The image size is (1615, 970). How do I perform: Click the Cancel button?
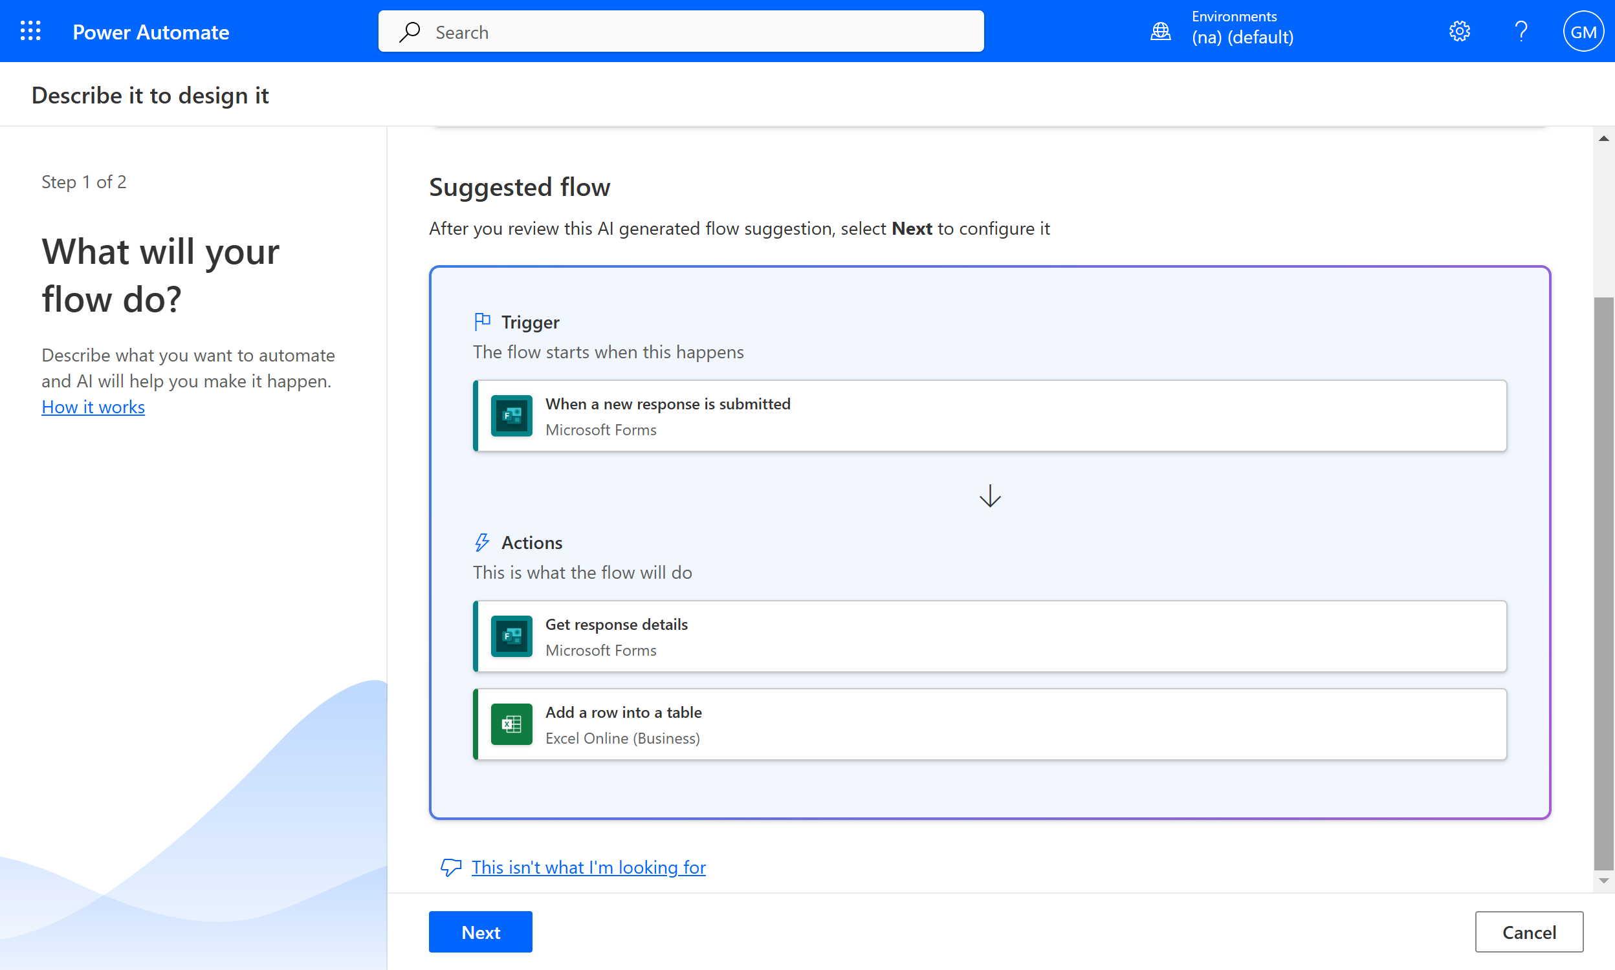pyautogui.click(x=1528, y=932)
